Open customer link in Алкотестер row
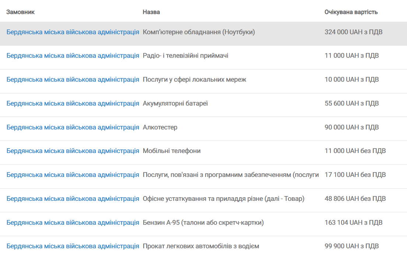The image size is (407, 256). click(x=73, y=127)
